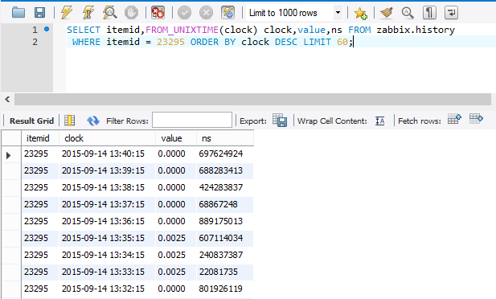Commit transaction checkmark icon

[184, 13]
